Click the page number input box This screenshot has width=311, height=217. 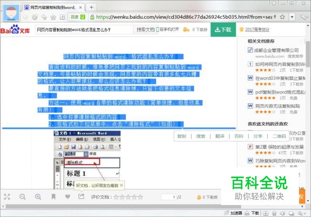[168, 197]
